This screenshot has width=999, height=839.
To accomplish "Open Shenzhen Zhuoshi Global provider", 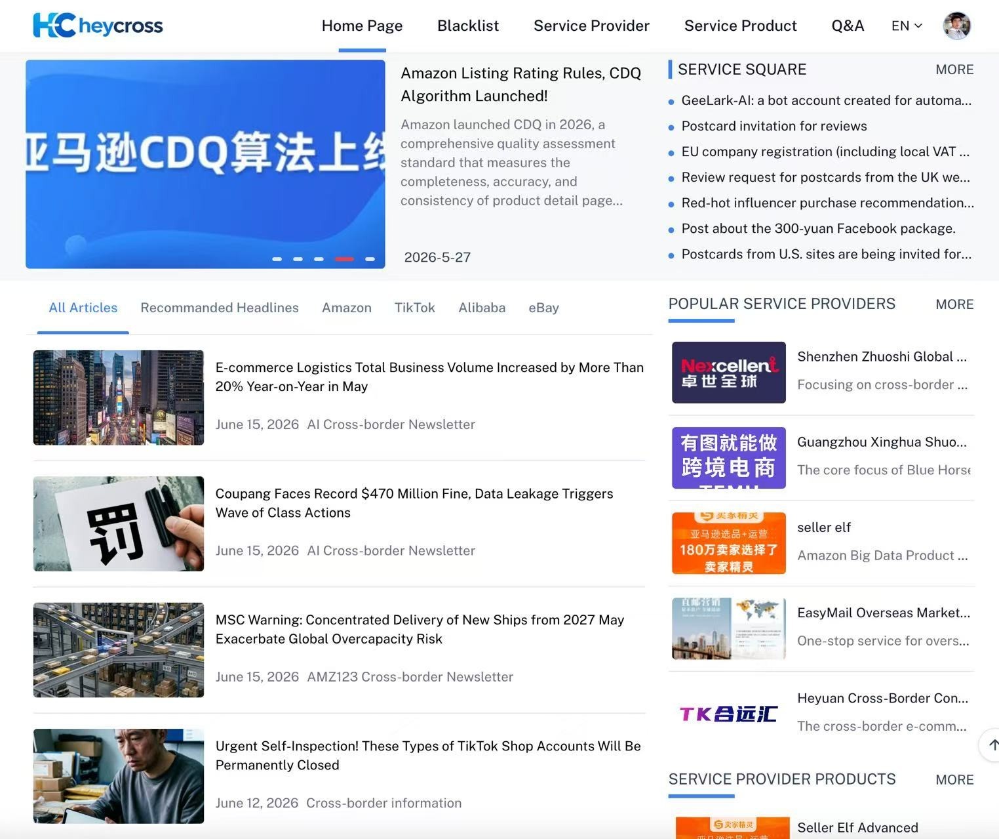I will [882, 357].
